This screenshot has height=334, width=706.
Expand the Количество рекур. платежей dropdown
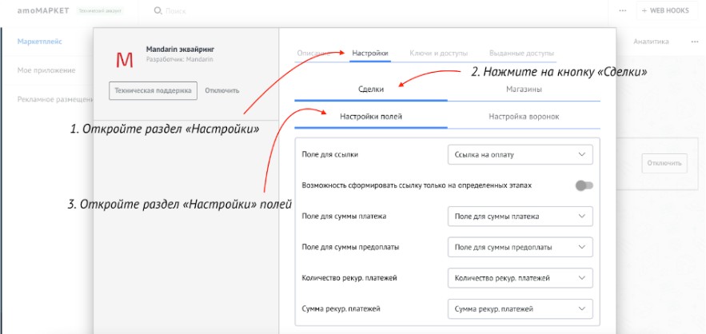tap(520, 278)
